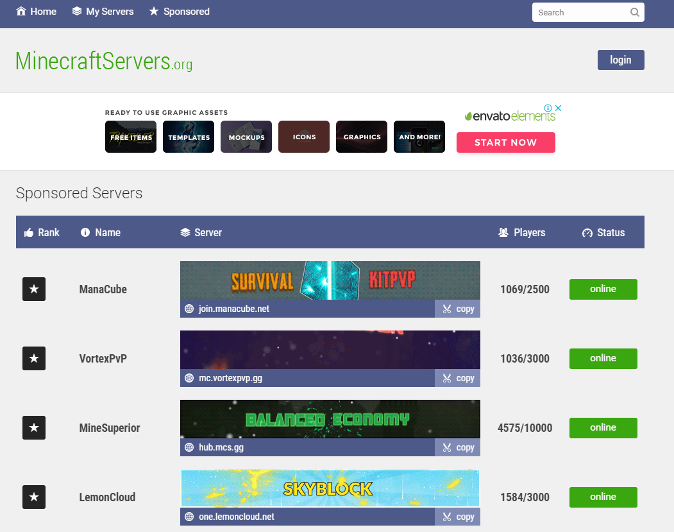The height and width of the screenshot is (532, 674).
Task: Click the 4575/10000 player count
Action: (525, 428)
